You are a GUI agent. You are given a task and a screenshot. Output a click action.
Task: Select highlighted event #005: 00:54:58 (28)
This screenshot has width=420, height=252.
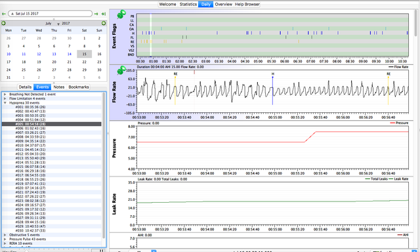[x=52, y=124]
